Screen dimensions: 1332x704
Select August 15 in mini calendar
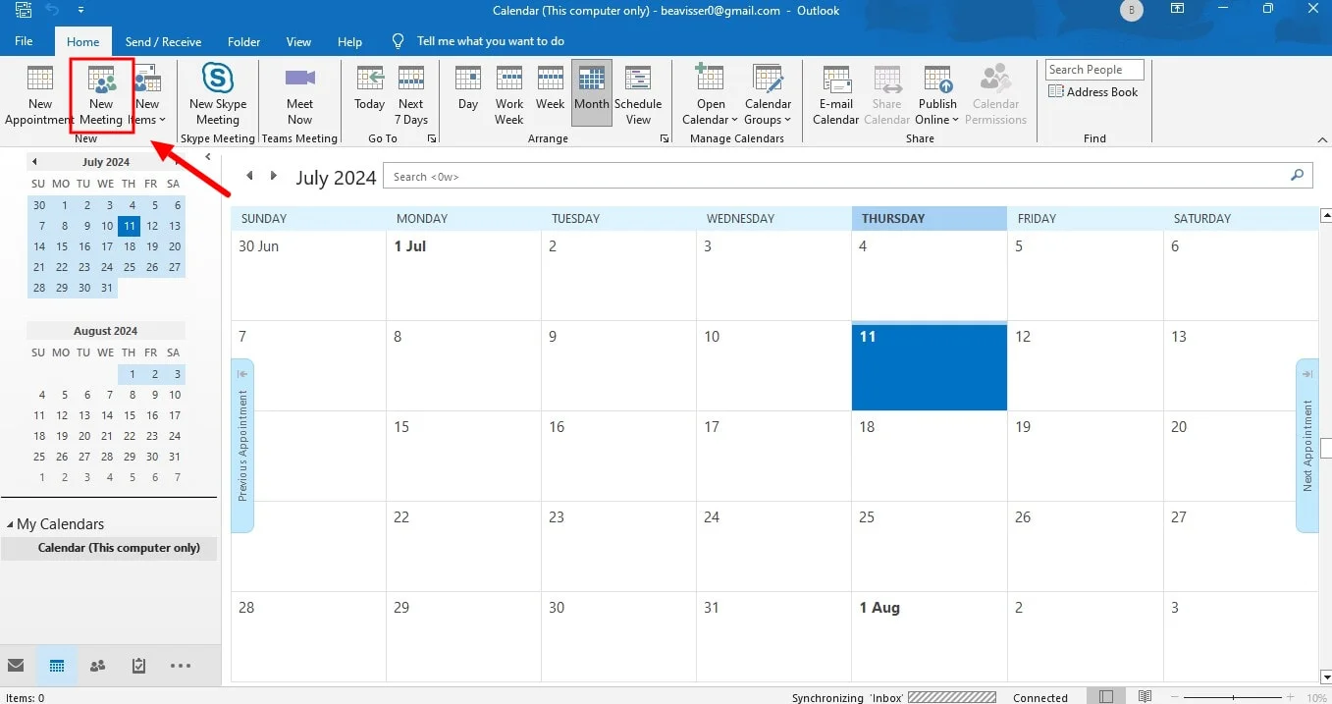tap(130, 415)
